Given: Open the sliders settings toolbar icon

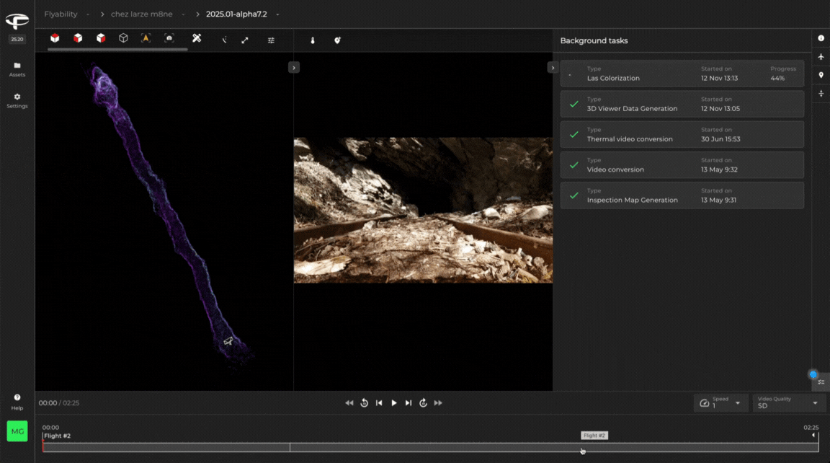Looking at the screenshot, I should pos(271,40).
